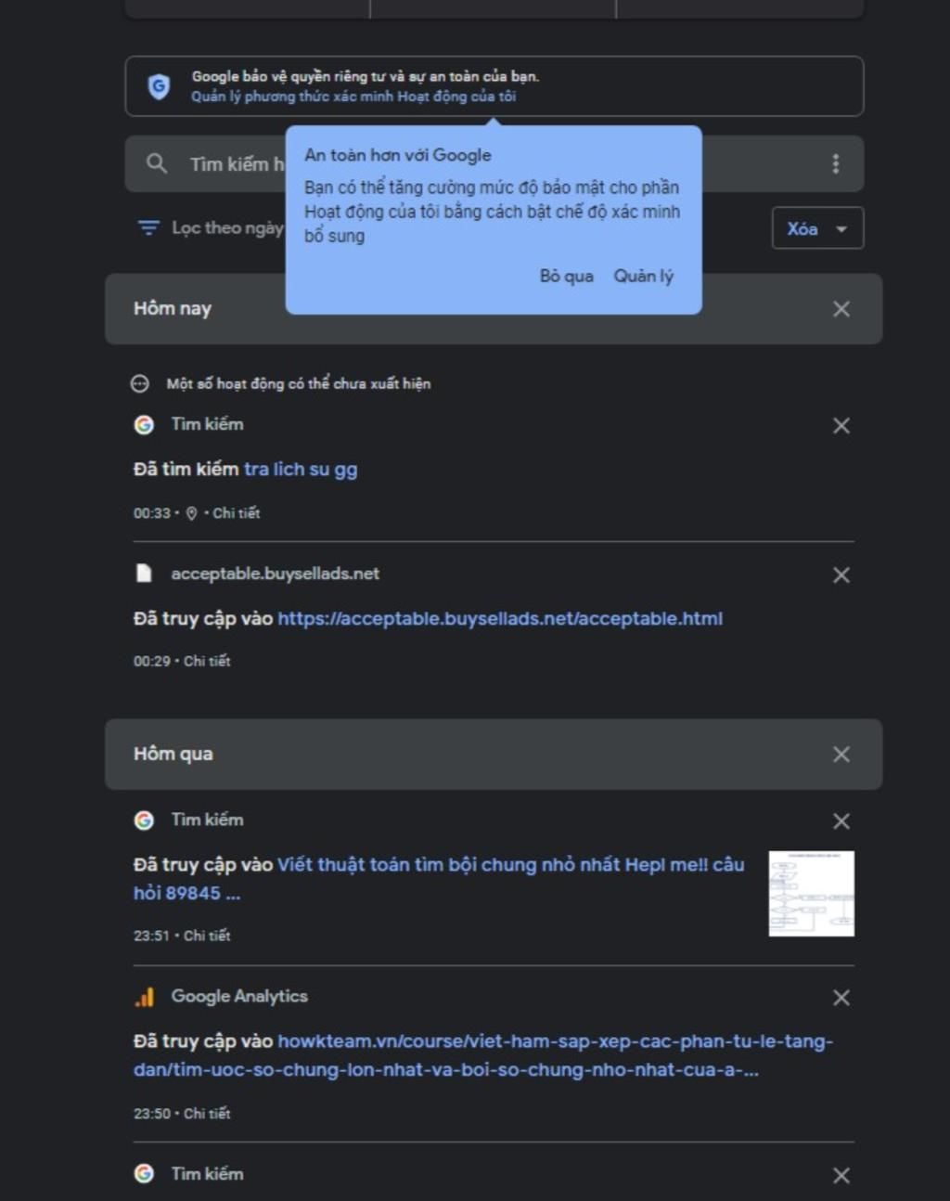Delete all Hôm nay activity with X
Viewport: 950px width, 1201px height.
(x=841, y=309)
